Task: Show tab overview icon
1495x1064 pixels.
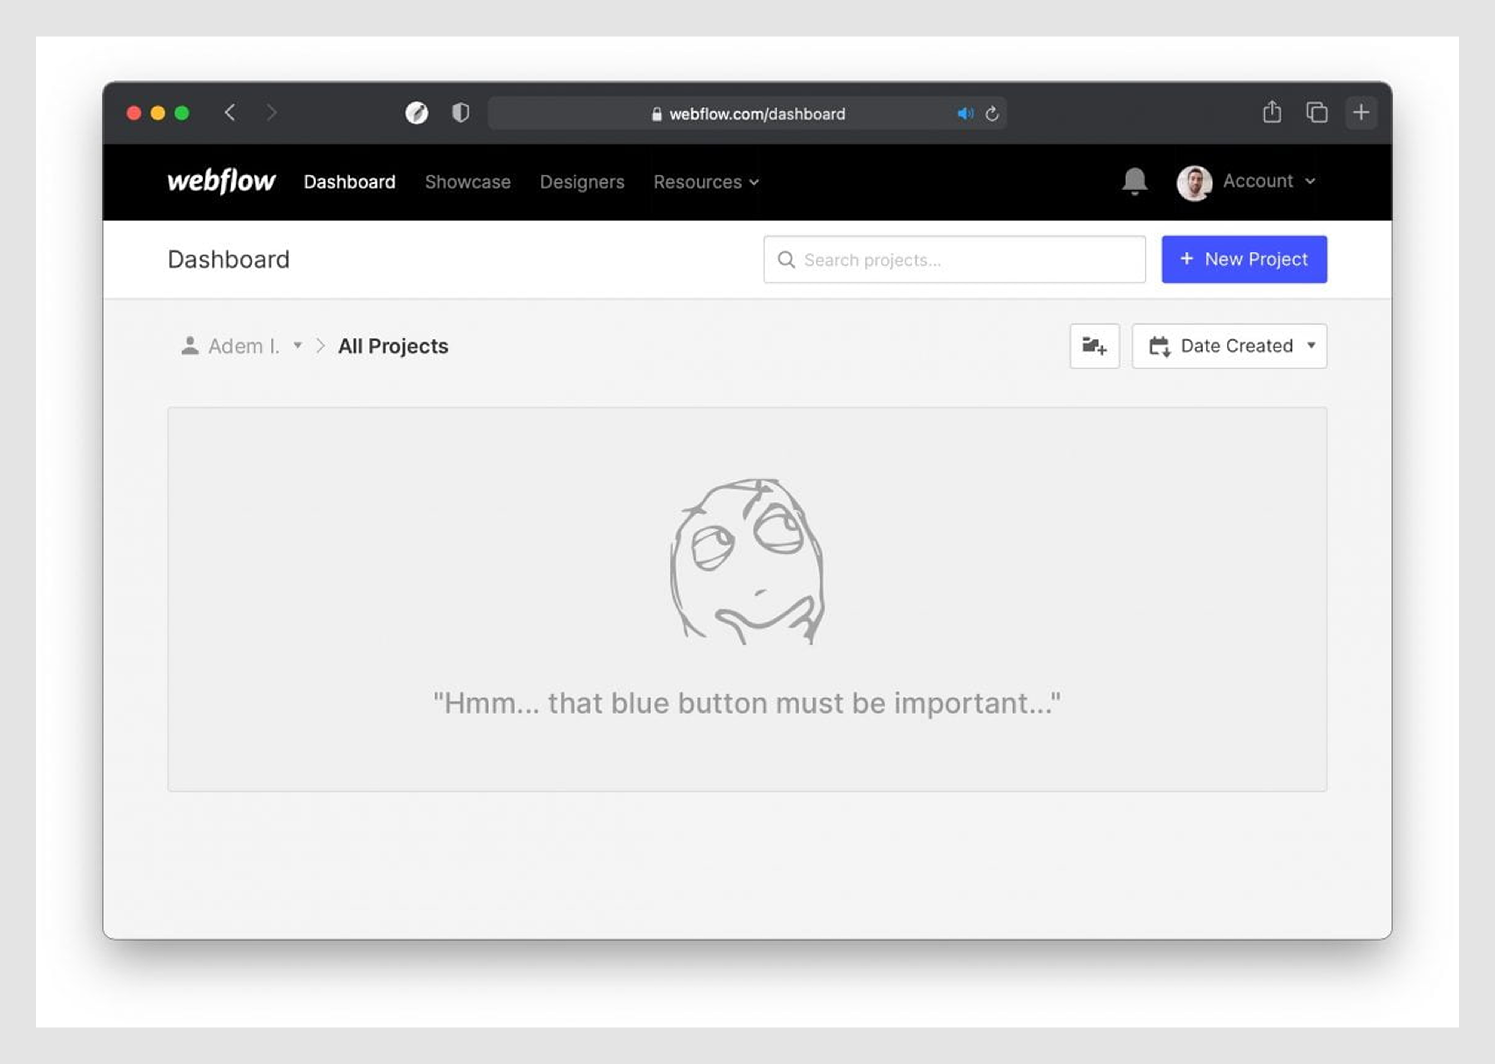Action: pos(1317,113)
